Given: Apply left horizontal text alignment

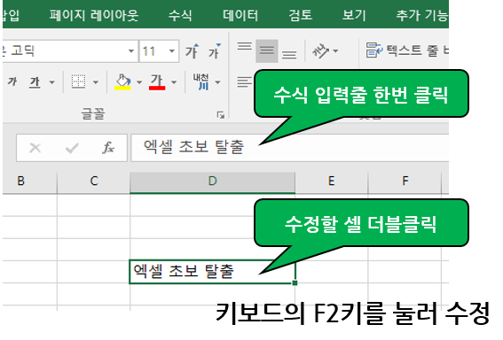Looking at the screenshot, I should [245, 82].
